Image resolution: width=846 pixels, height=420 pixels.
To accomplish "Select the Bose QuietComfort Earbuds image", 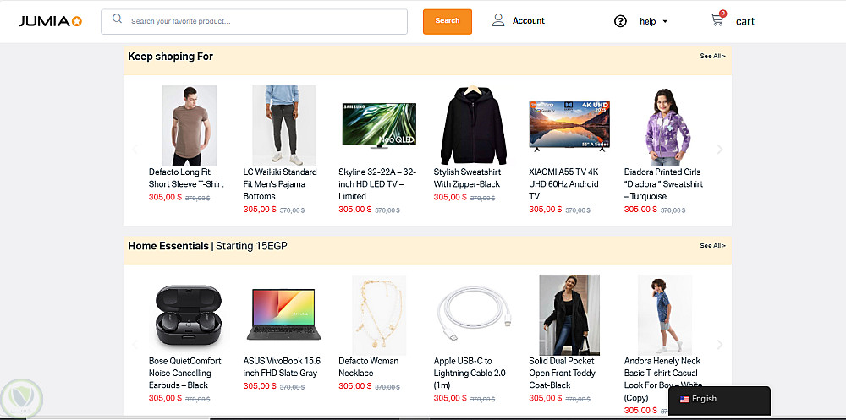I will (x=188, y=314).
